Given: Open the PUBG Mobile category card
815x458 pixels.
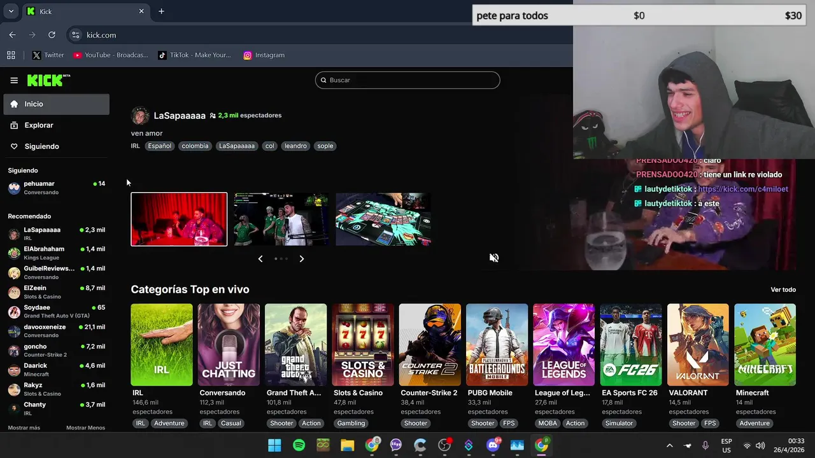Looking at the screenshot, I should (x=497, y=345).
